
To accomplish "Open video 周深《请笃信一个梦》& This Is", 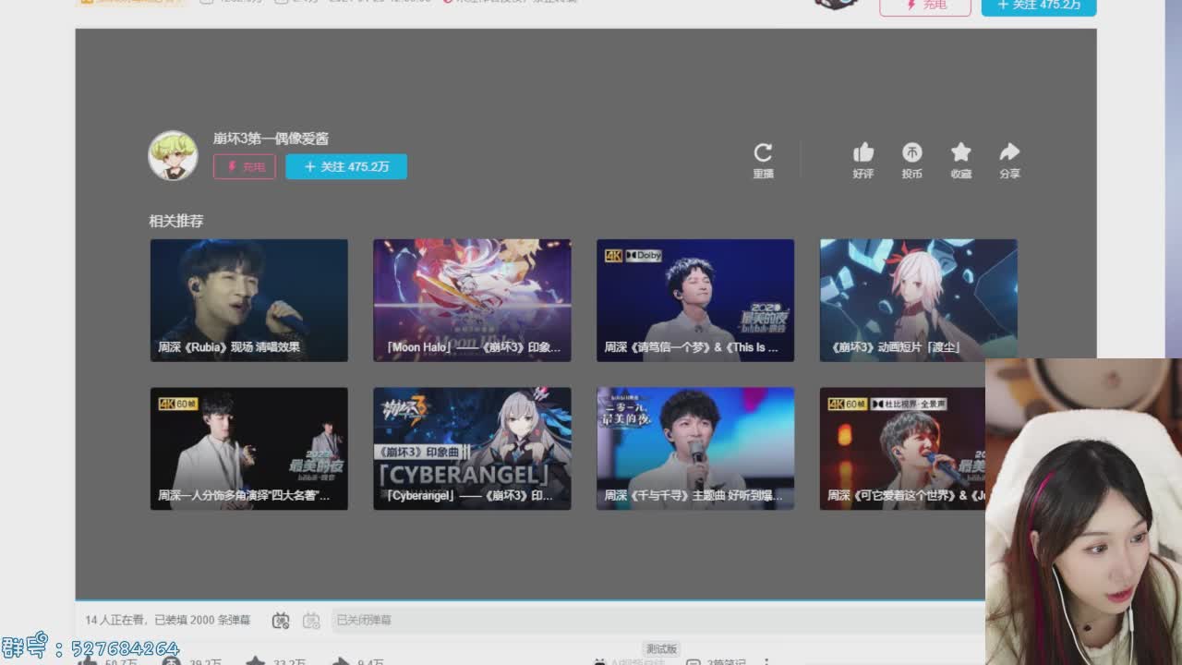I will tap(695, 300).
